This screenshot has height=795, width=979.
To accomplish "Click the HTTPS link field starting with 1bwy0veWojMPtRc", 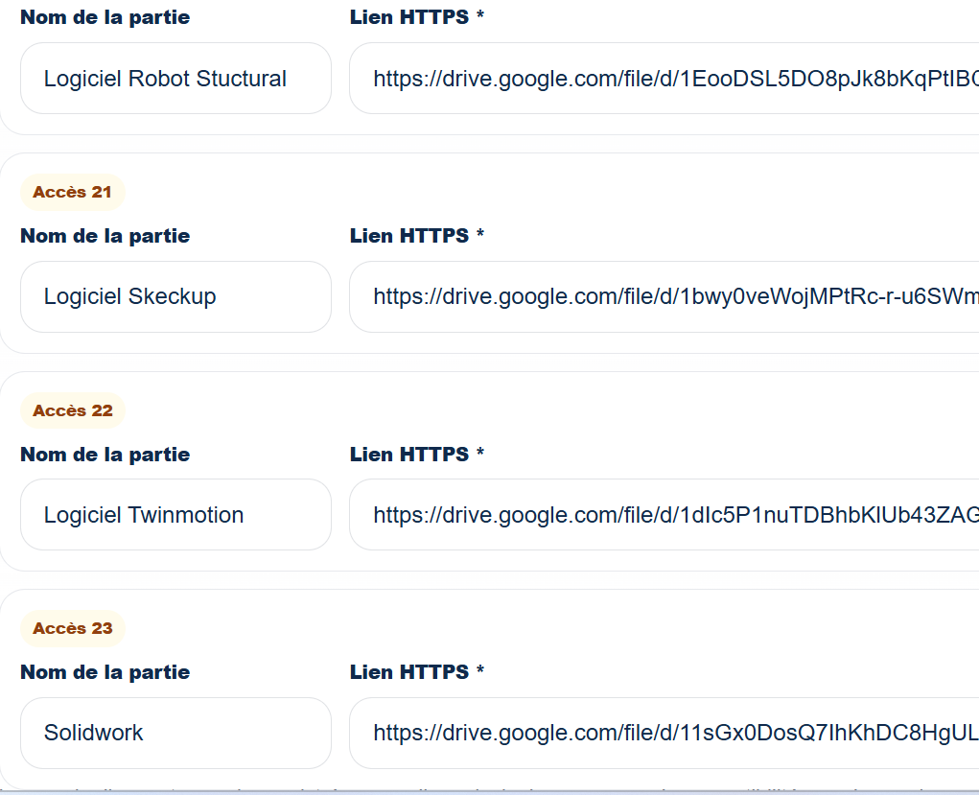I will coord(664,296).
